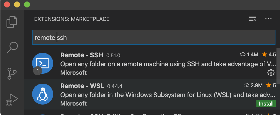Viewport: 280px width, 115px height.
Task: Open the Search view in activity bar
Action: [12, 47]
